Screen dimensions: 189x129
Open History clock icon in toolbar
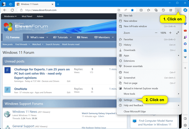(x=163, y=10)
